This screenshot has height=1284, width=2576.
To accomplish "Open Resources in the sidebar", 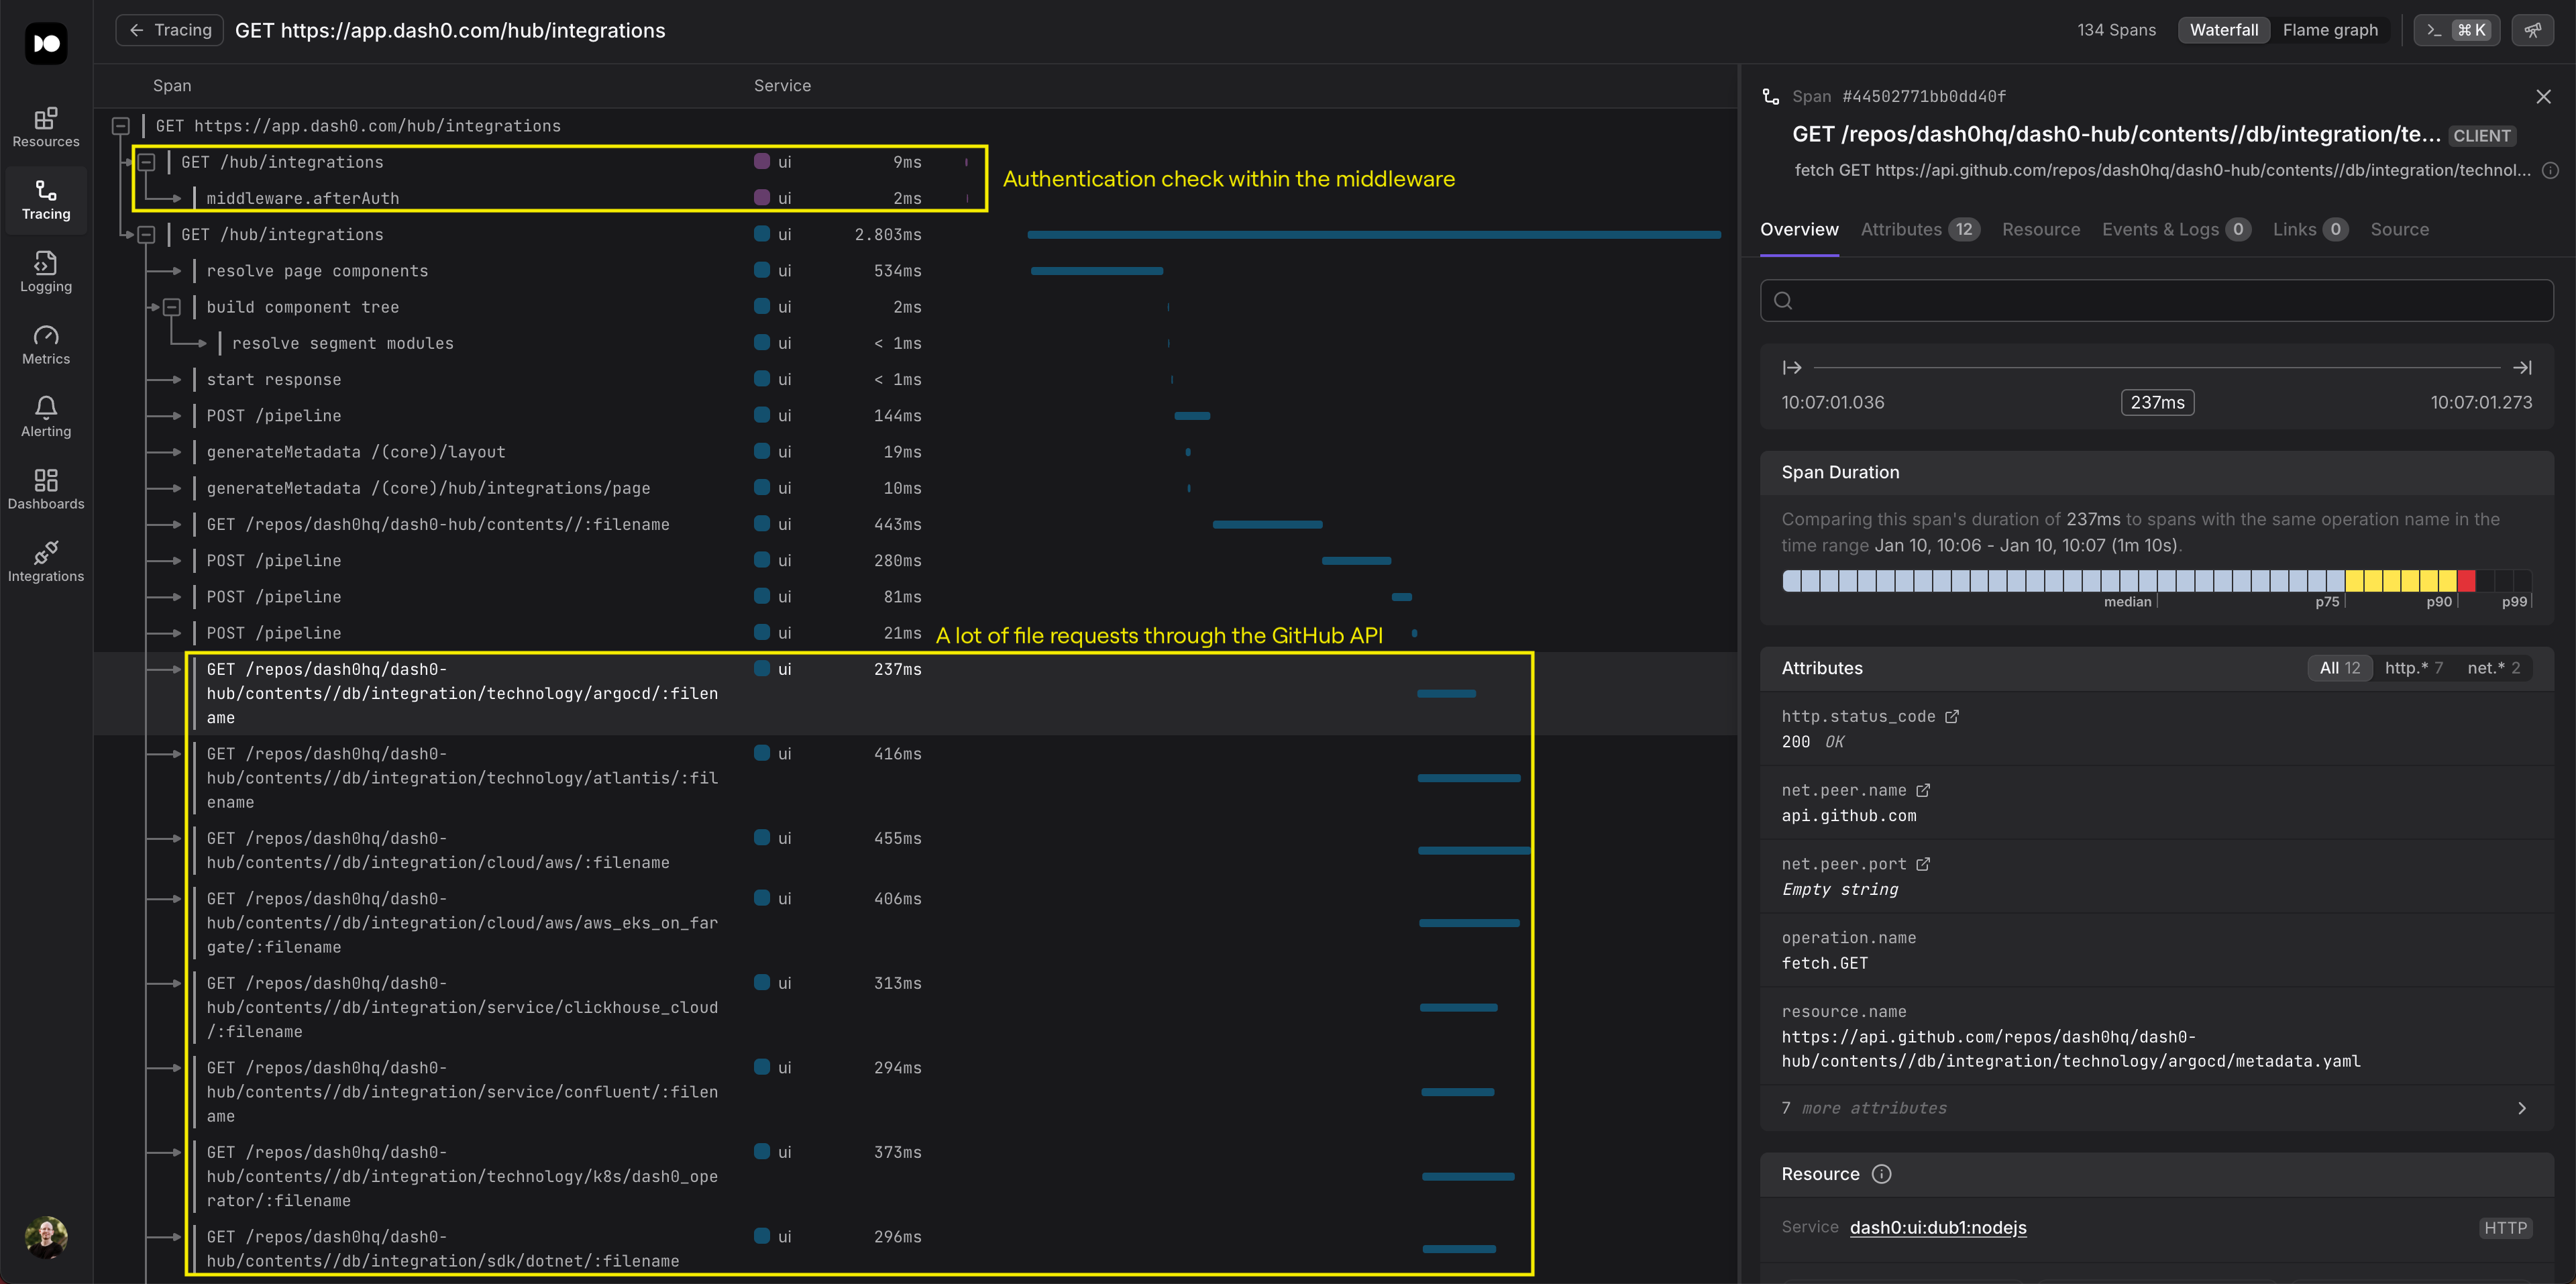I will (46, 128).
